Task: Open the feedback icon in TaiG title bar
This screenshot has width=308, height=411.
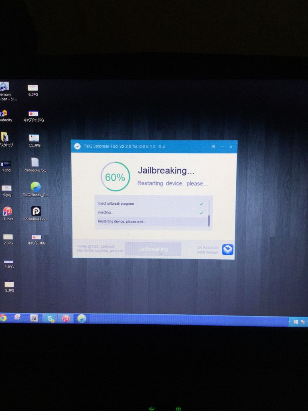Action: pyautogui.click(x=213, y=146)
